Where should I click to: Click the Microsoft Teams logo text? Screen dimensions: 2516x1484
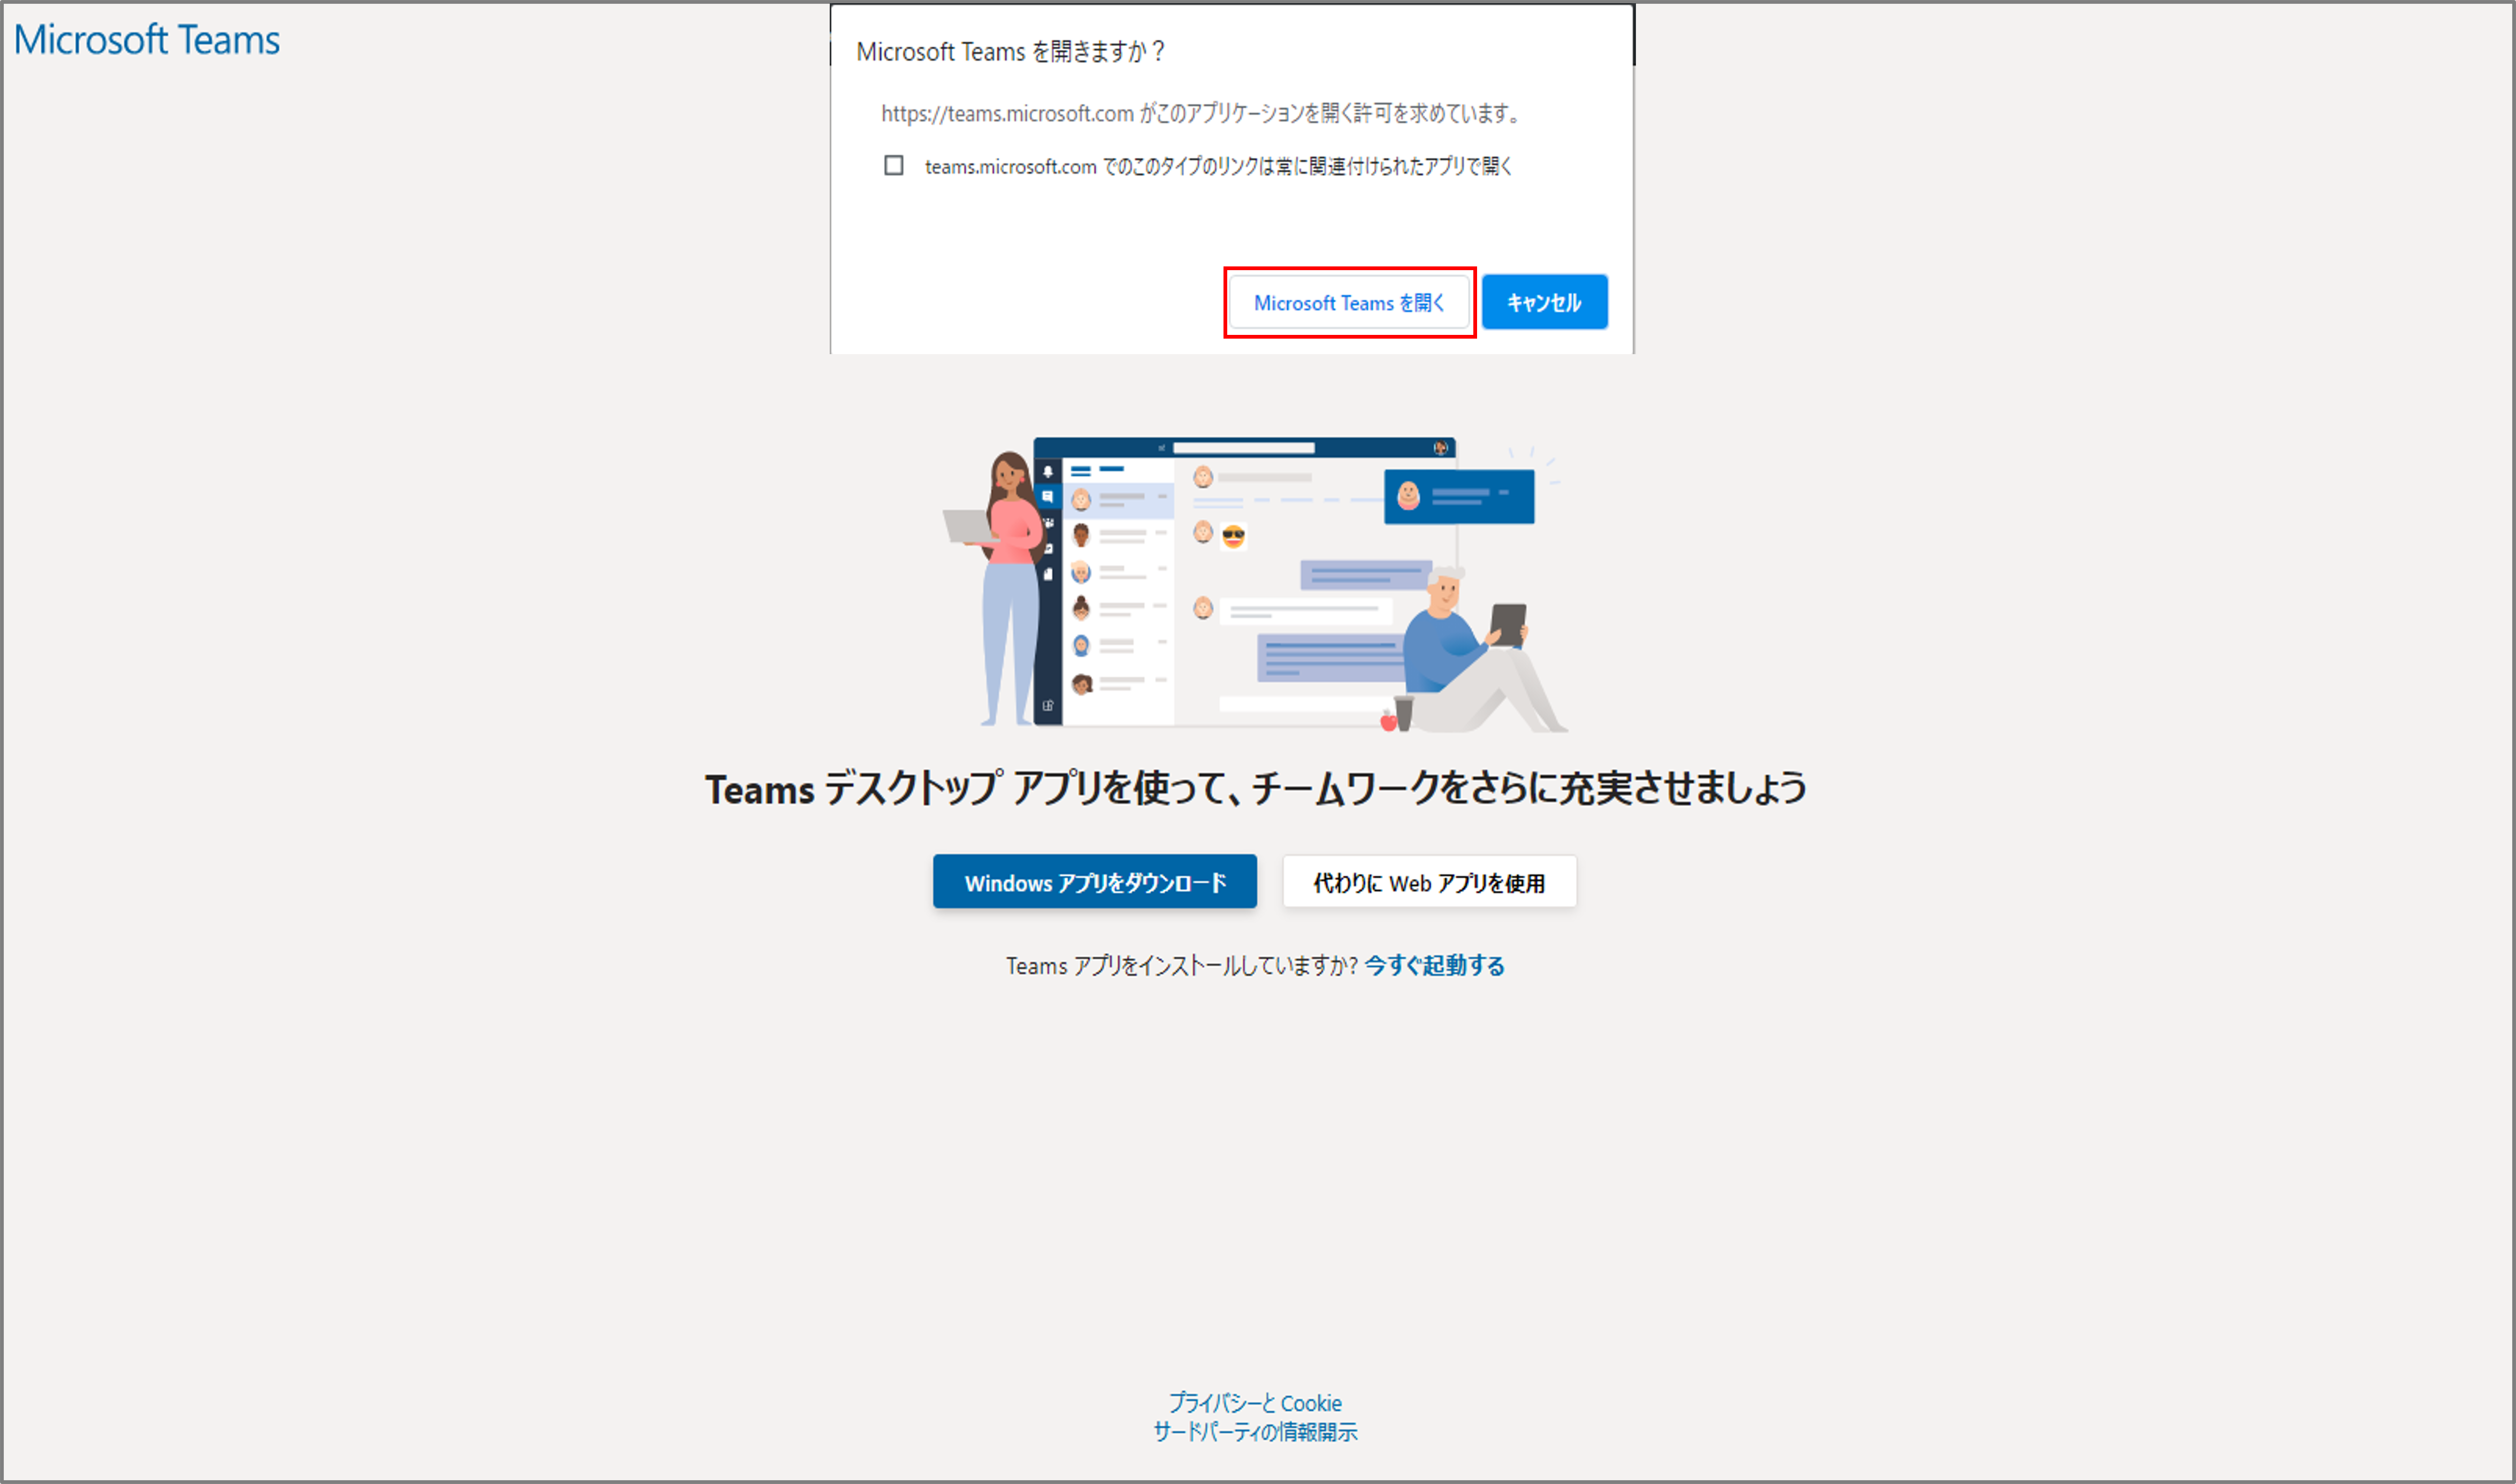[x=147, y=40]
